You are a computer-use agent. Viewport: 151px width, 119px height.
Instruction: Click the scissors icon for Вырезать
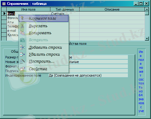[22, 26]
